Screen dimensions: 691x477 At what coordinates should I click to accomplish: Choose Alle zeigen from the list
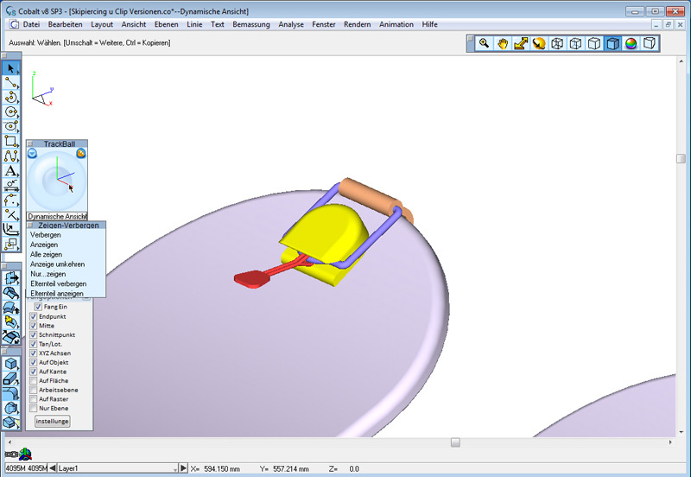[x=46, y=254]
